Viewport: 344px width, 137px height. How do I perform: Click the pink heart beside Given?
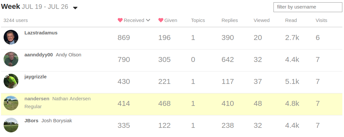[161, 20]
